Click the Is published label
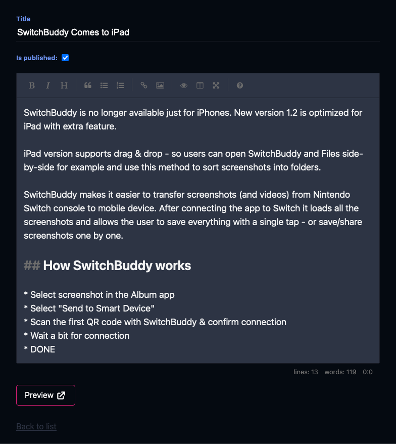396x444 pixels. [37, 58]
